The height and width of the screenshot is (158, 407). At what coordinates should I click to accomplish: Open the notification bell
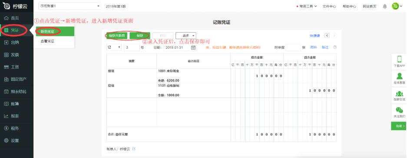point(385,6)
